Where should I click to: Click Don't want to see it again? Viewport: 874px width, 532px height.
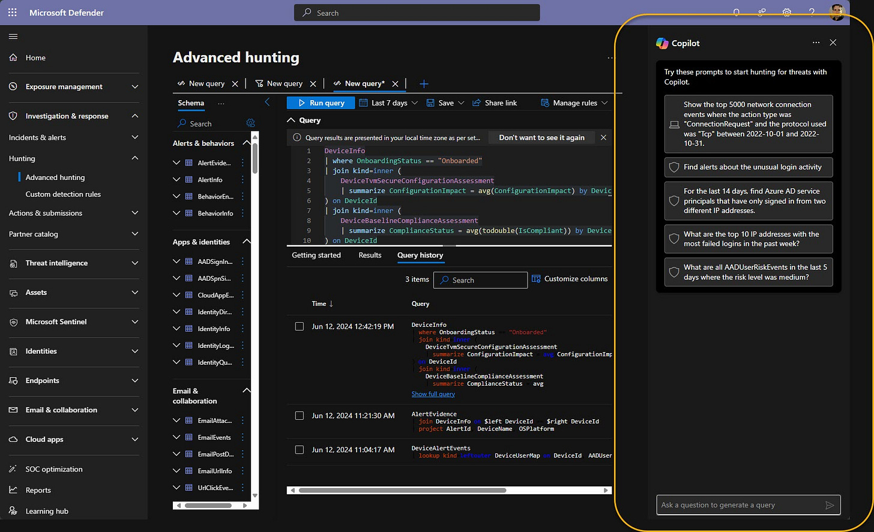pos(541,137)
